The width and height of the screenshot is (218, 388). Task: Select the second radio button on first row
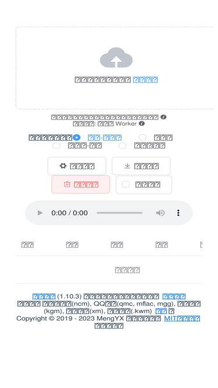(142, 138)
